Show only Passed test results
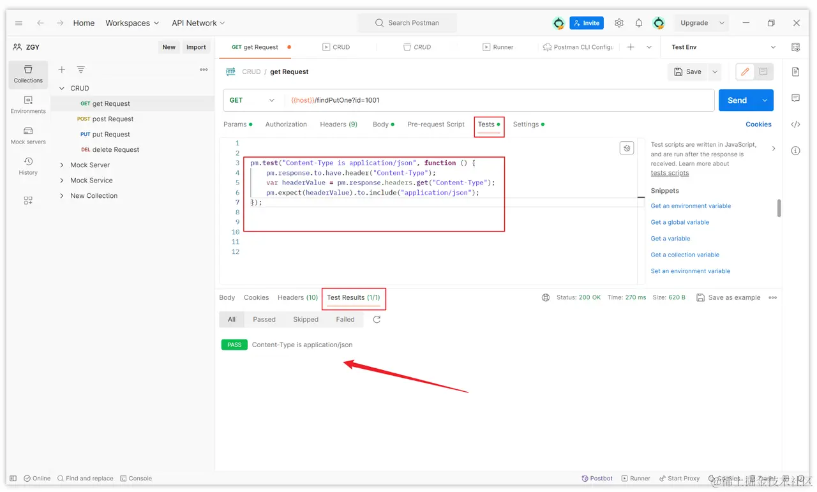The image size is (817, 492). 264,319
